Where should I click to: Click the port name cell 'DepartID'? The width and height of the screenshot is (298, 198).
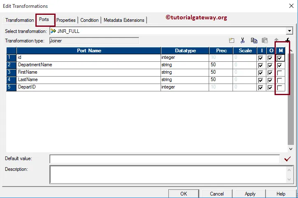(x=89, y=87)
